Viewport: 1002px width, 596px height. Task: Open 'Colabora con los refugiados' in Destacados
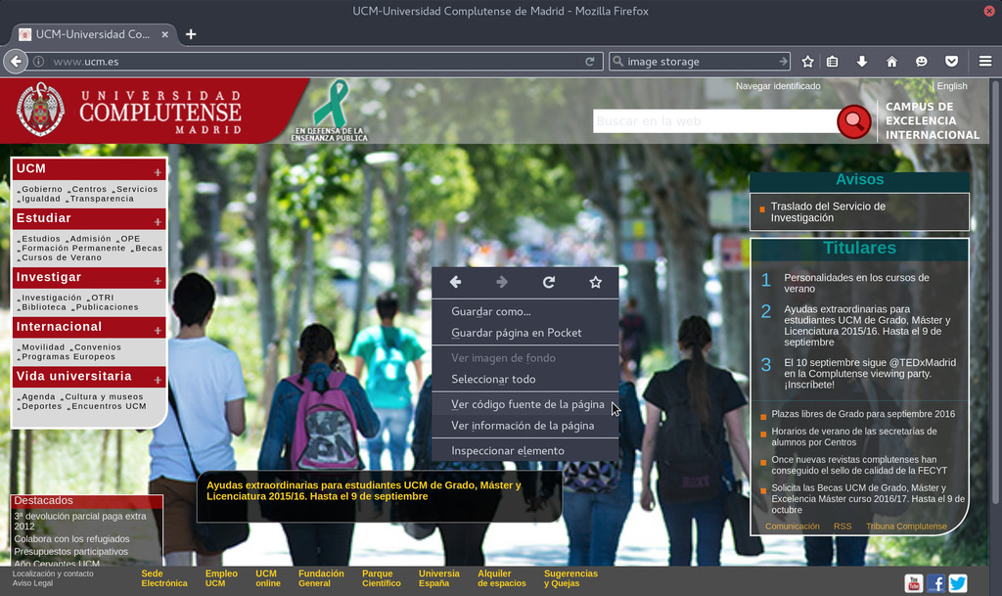71,539
